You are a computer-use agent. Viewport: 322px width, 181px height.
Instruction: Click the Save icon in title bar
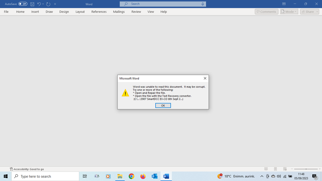(x=32, y=4)
